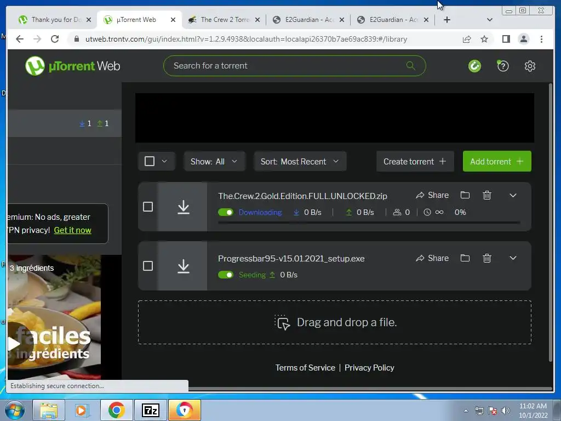Screen dimensions: 561x421
Task: Open folder for The.Crew.2.Gold.Edition zip
Action: pos(465,195)
